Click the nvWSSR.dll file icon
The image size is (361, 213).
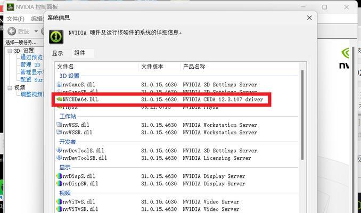tap(60, 132)
